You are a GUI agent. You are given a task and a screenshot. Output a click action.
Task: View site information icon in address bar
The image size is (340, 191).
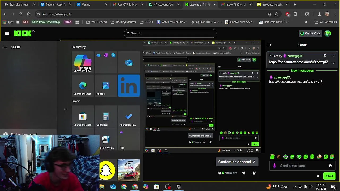click(x=38, y=14)
